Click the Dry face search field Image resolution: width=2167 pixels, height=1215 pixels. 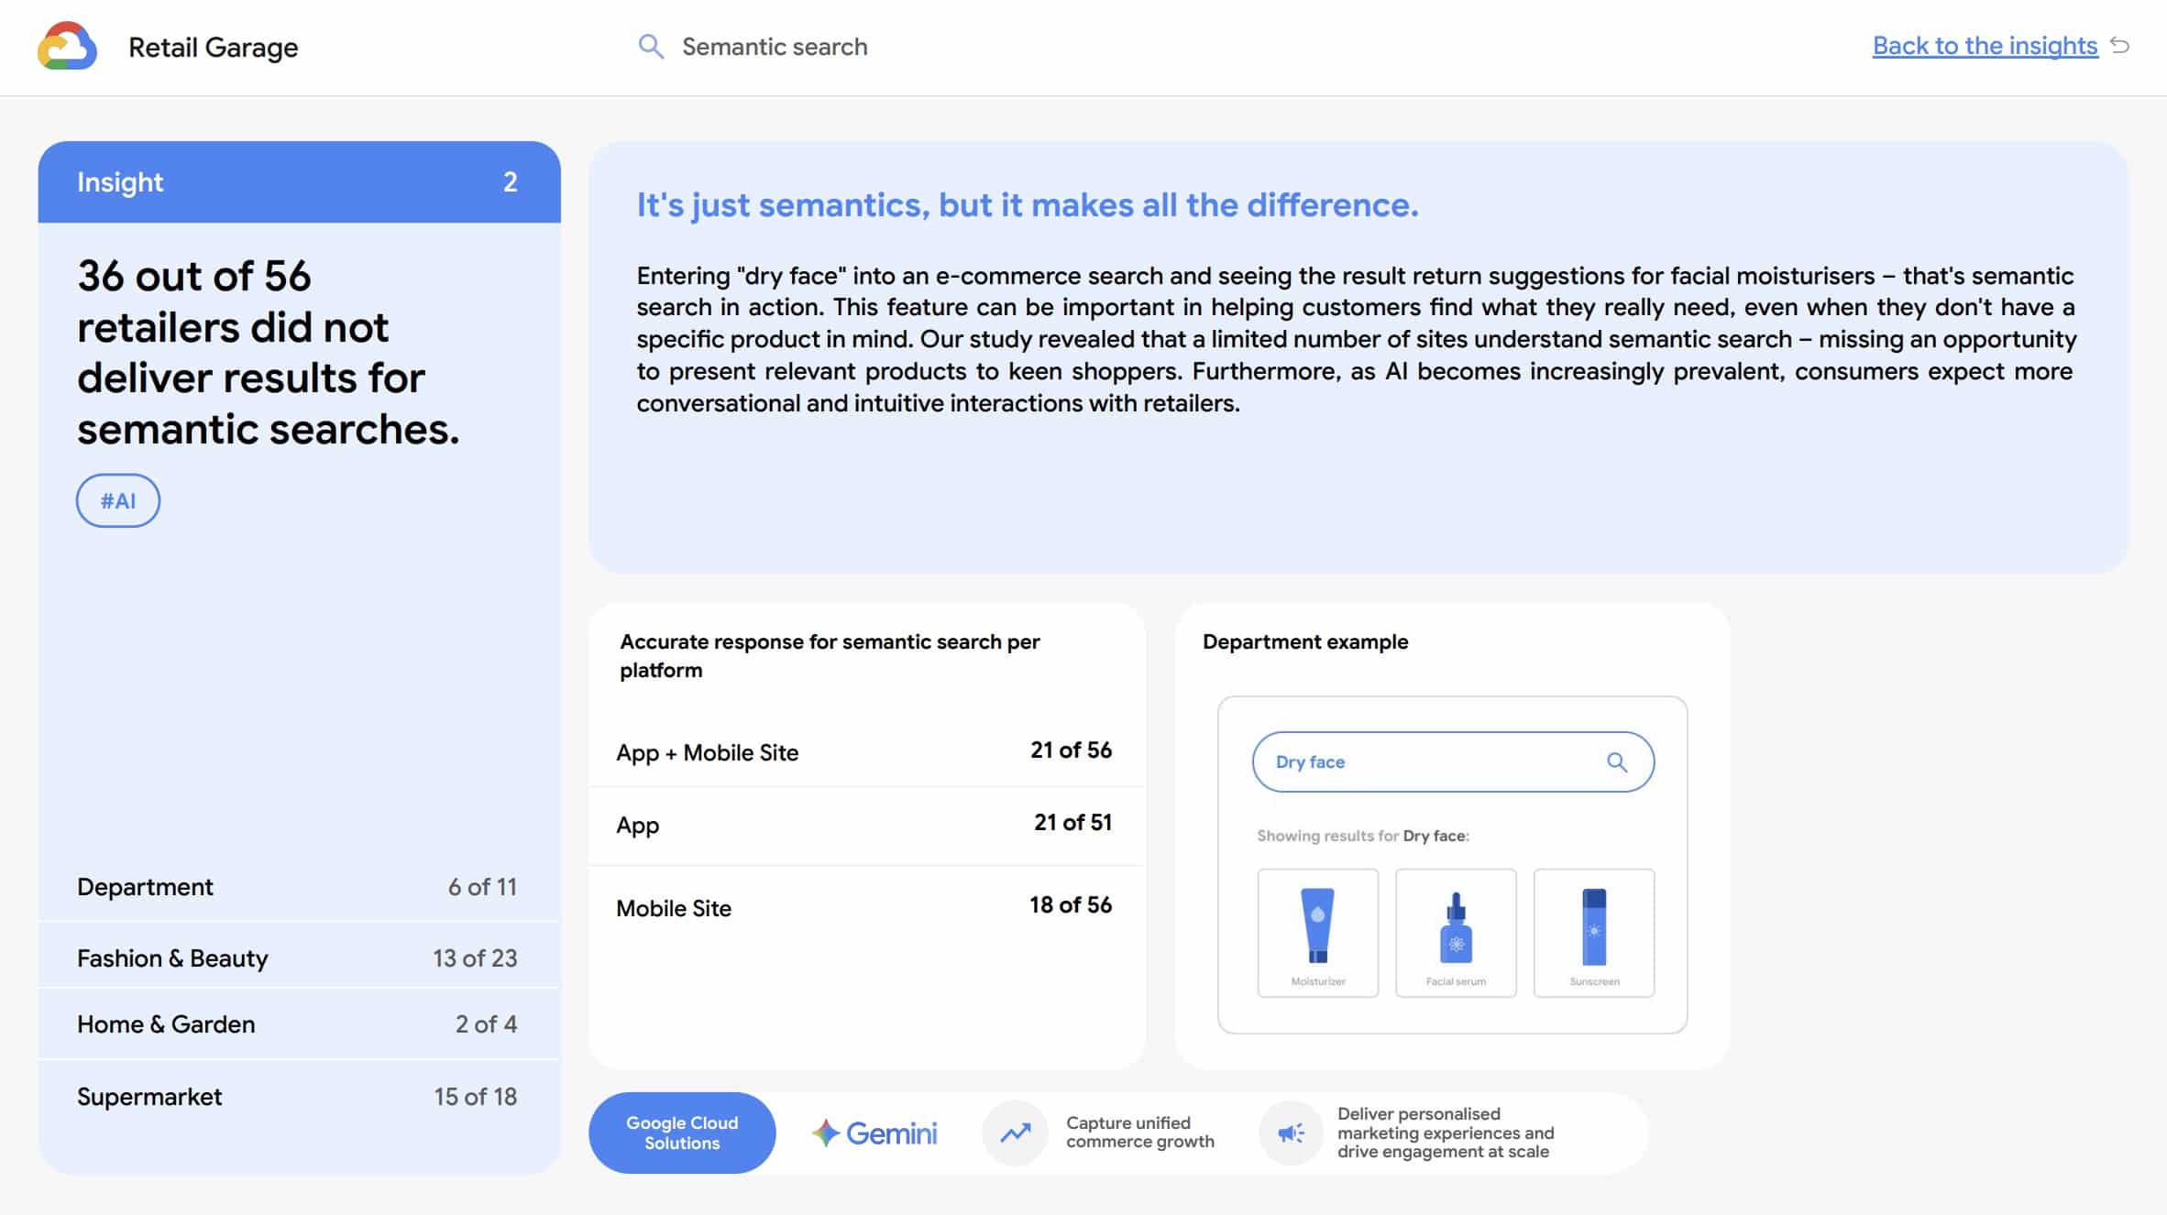[x=1430, y=761]
